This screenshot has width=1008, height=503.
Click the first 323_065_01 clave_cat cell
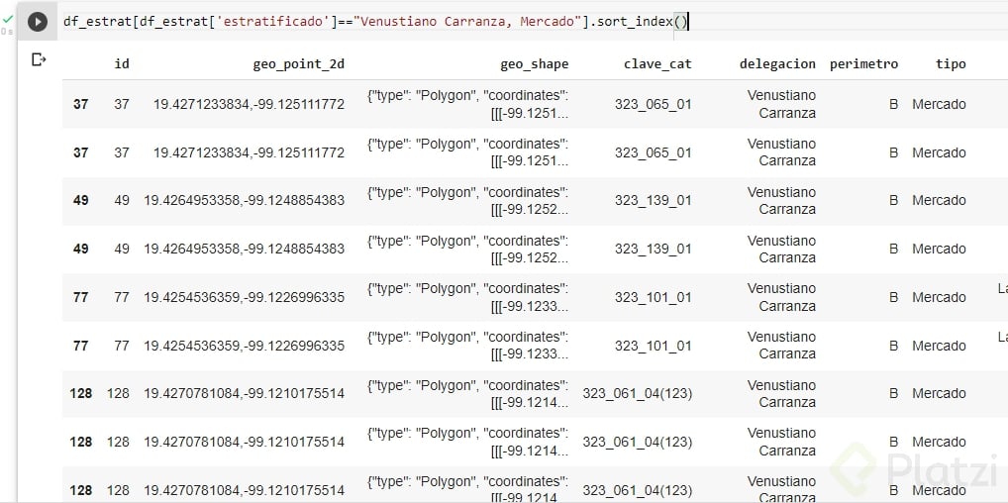pos(653,104)
